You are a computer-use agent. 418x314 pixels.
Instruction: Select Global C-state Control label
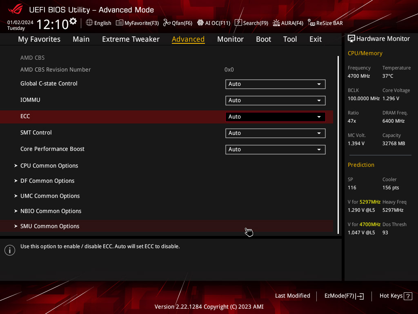[x=49, y=83]
